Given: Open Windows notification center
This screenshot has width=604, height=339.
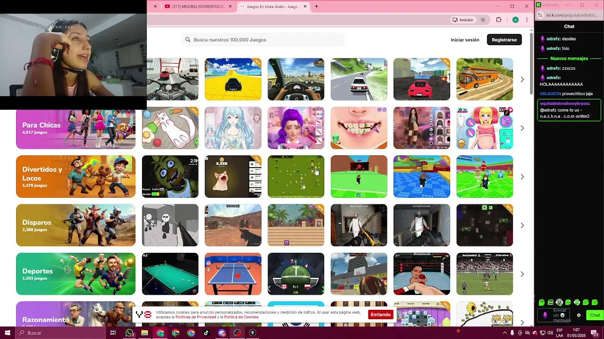Looking at the screenshot, I should [596, 333].
